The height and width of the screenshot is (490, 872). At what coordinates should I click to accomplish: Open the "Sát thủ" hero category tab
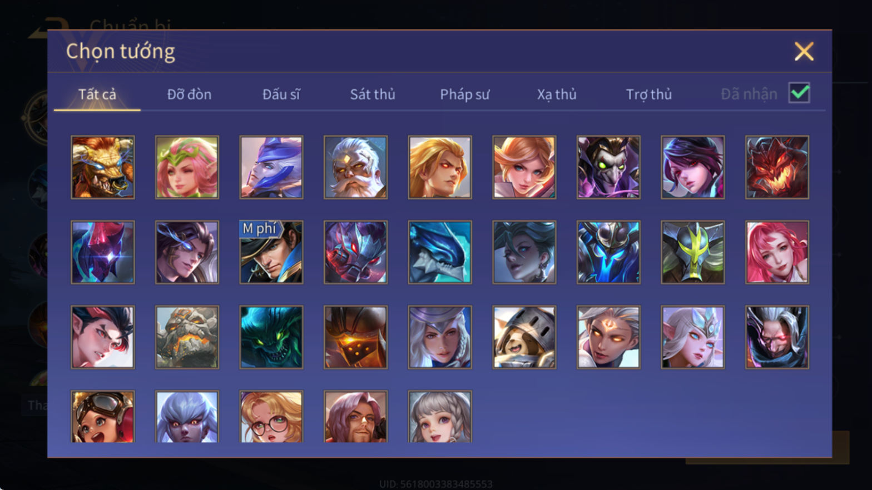pos(373,94)
